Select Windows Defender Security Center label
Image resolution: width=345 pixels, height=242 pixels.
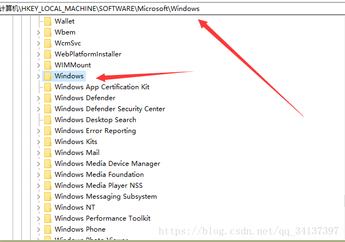(x=110, y=109)
